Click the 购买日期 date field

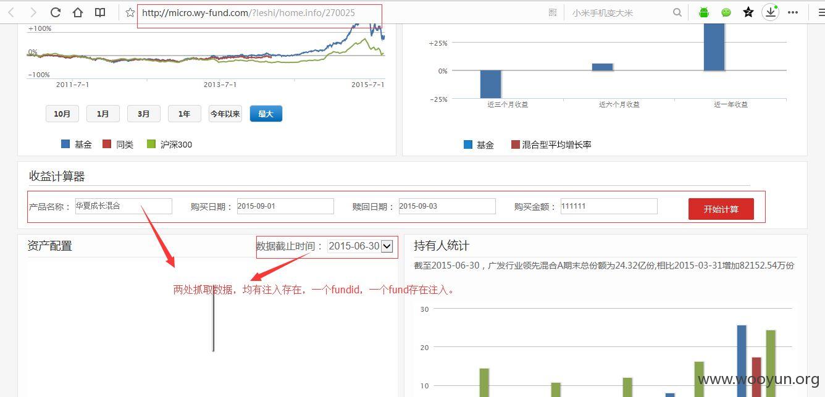285,206
